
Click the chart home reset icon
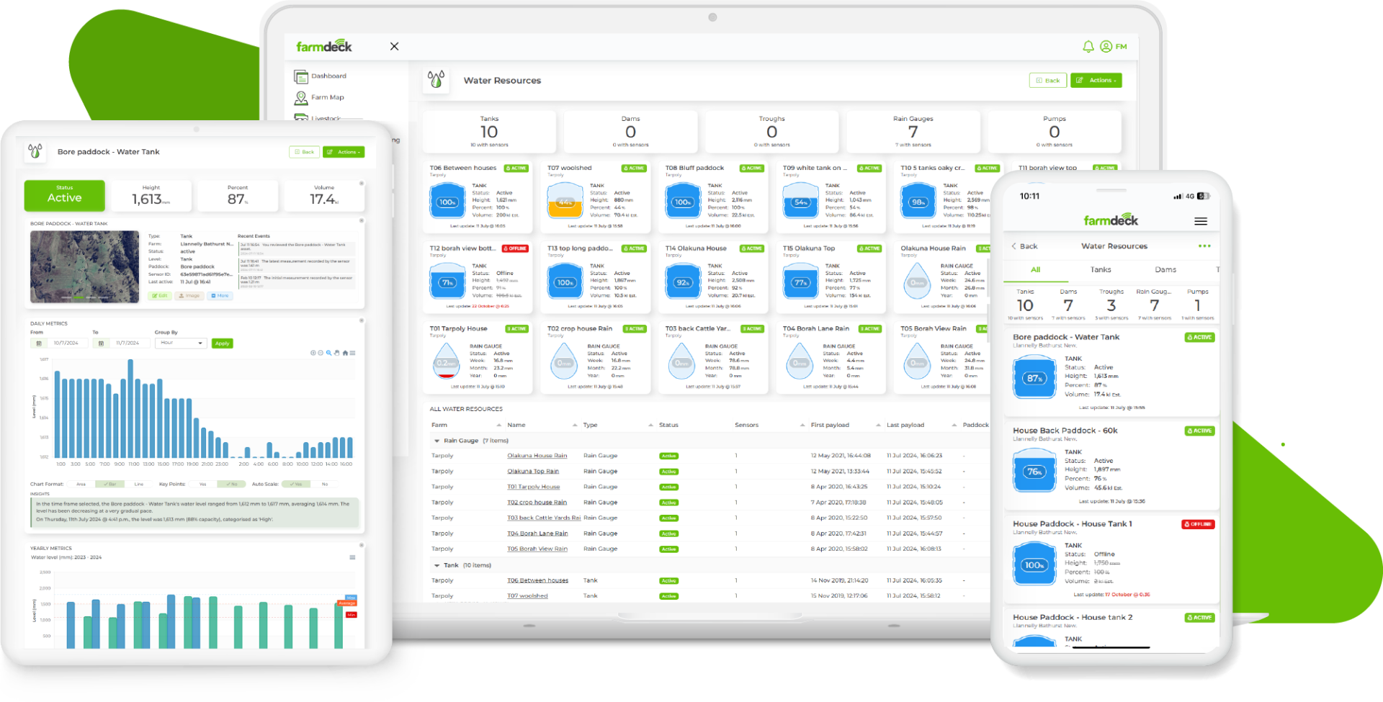click(x=345, y=353)
